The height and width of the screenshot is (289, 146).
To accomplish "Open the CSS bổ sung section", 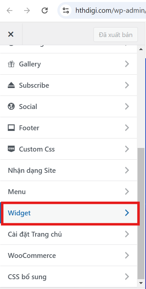I will click(x=68, y=277).
